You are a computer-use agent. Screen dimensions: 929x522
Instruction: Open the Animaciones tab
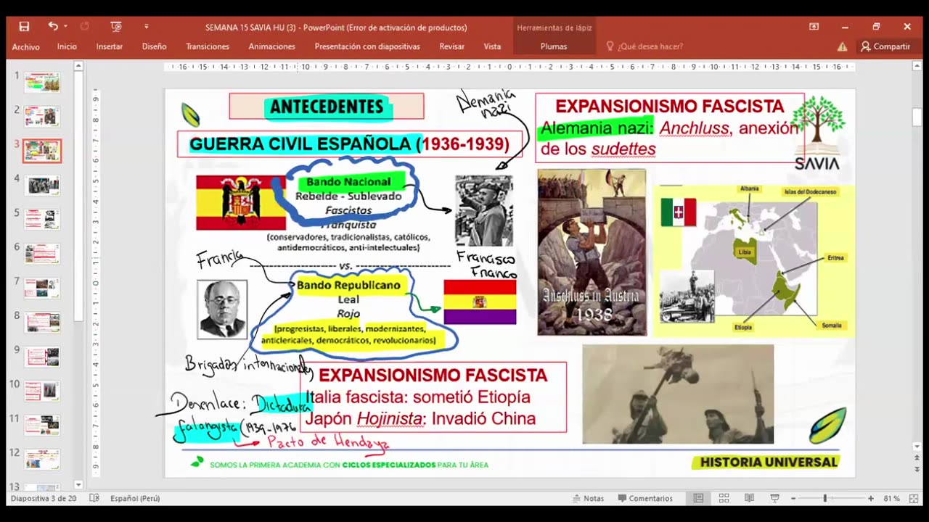(272, 46)
